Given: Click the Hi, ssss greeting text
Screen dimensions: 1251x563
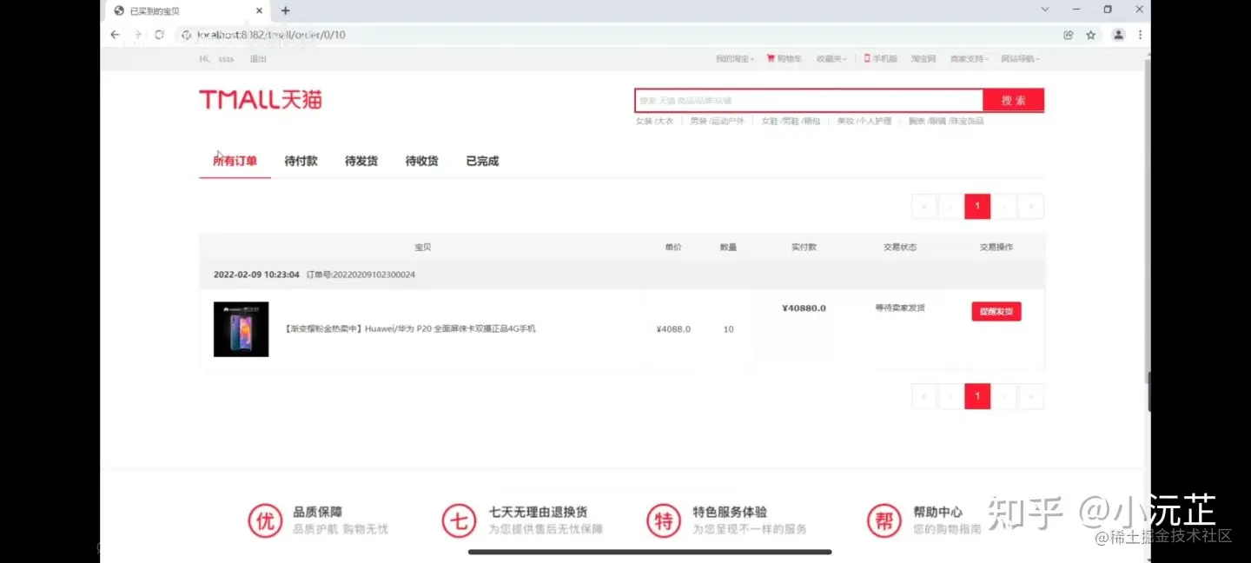Looking at the screenshot, I should point(216,59).
